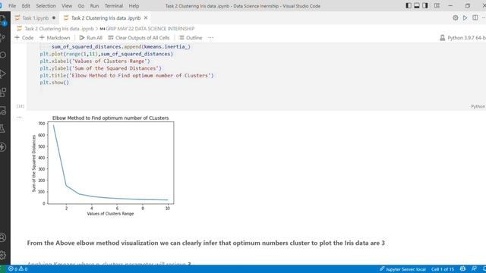Select the Python 3.9.7 kernel picker
The height and width of the screenshot is (273, 486).
pos(462,38)
